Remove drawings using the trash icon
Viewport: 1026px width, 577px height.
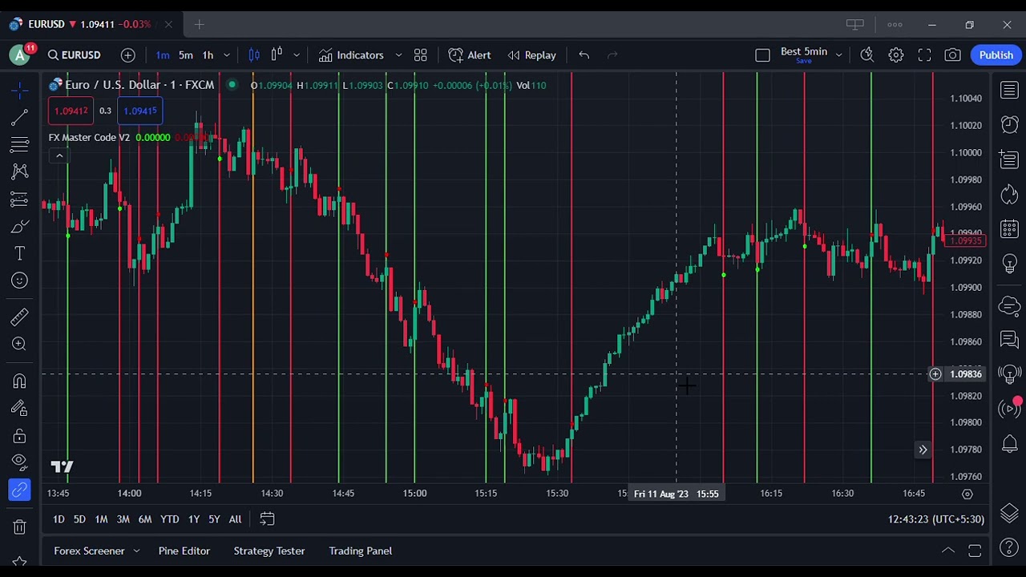(x=19, y=527)
